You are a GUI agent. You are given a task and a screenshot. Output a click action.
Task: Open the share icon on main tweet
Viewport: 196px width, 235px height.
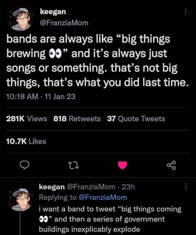(171, 165)
